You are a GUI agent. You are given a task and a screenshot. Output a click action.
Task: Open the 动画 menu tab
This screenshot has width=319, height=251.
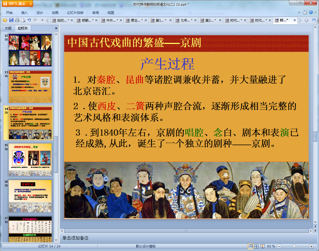coord(55,13)
